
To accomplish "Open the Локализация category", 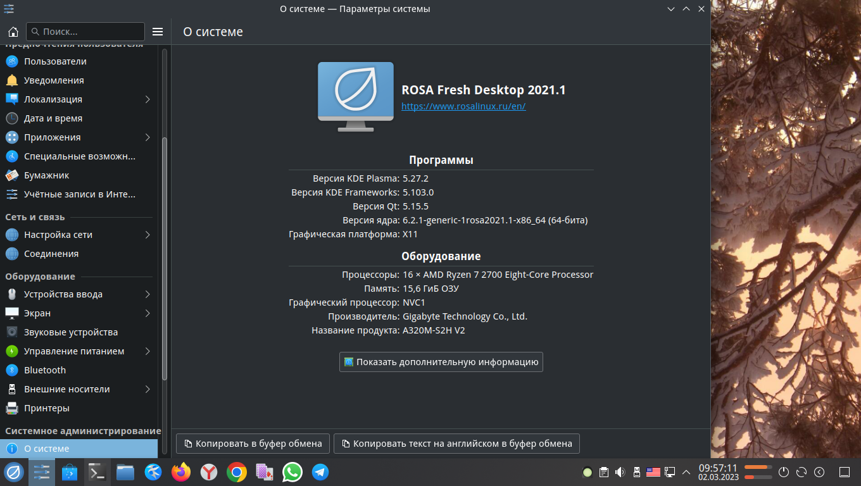I will [x=79, y=99].
